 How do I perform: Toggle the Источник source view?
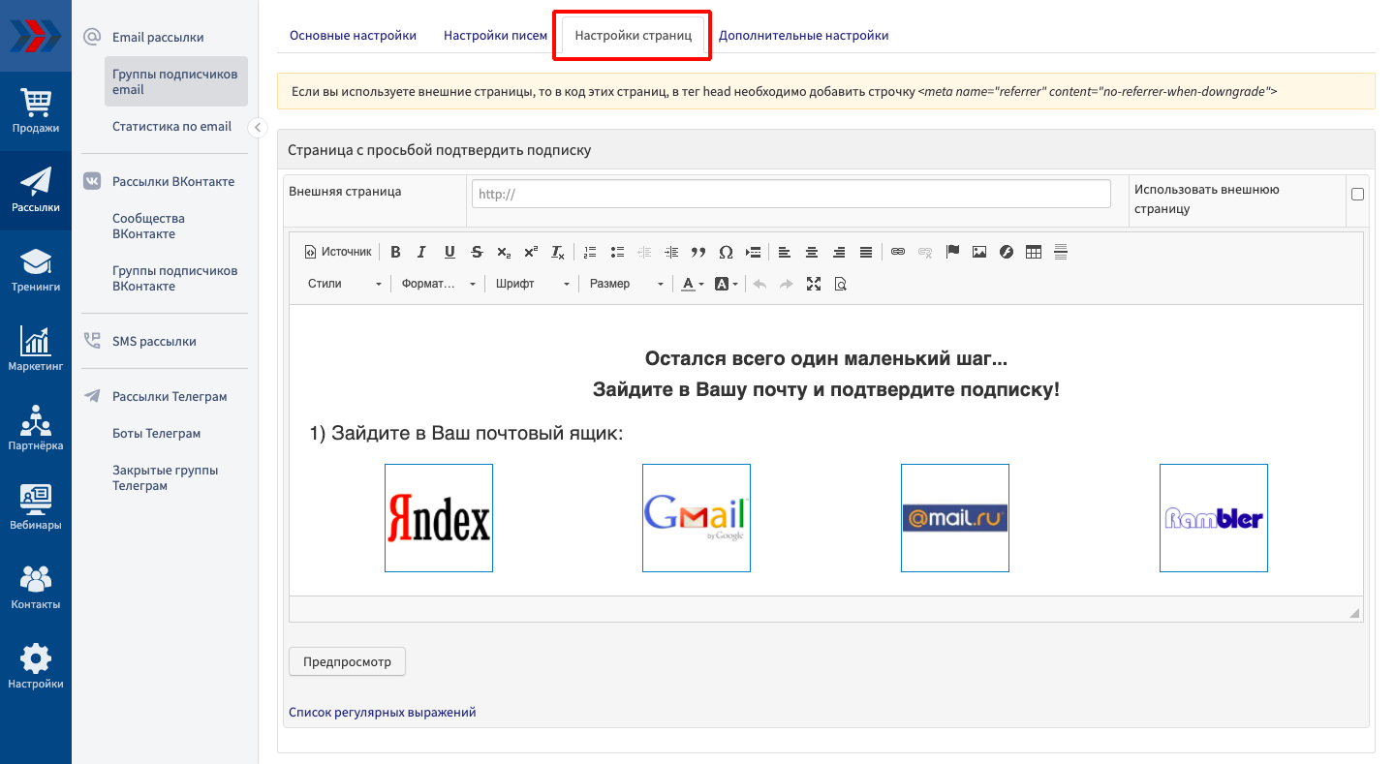point(338,252)
